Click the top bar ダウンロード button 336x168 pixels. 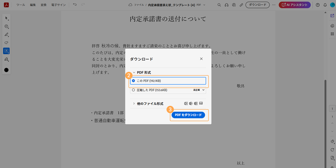tap(257, 5)
